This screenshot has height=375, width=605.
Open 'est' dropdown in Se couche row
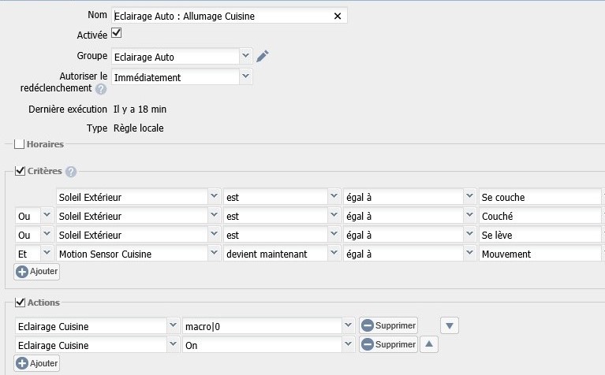tap(334, 196)
